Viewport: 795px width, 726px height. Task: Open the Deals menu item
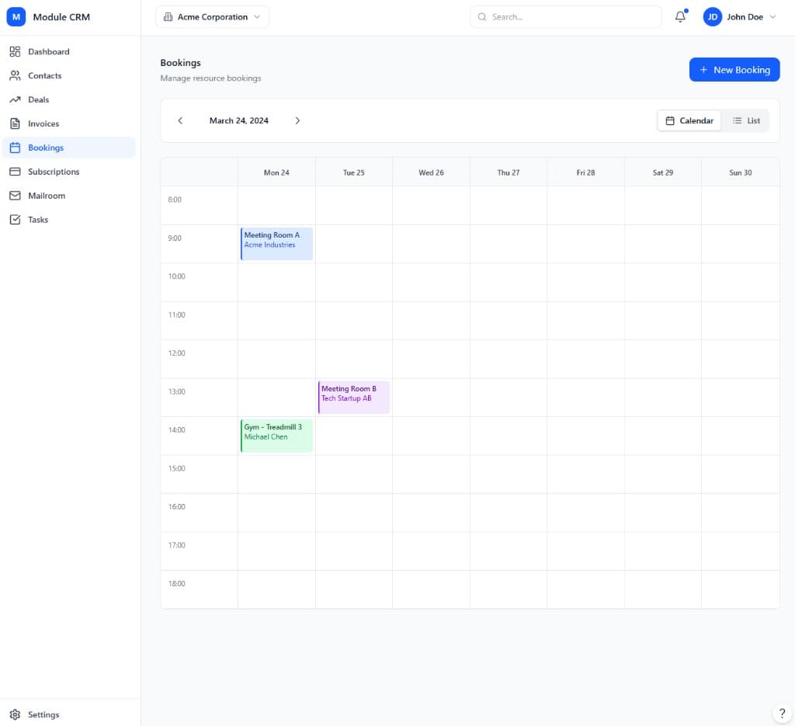coord(69,99)
